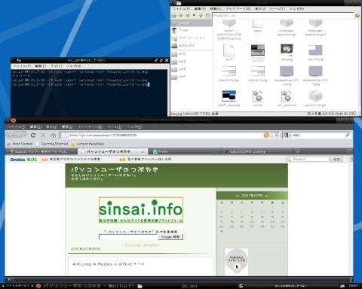Image resolution: width=362 pixels, height=289 pixels.
Task: Open Google search engine selector dropdown
Action: (287, 135)
